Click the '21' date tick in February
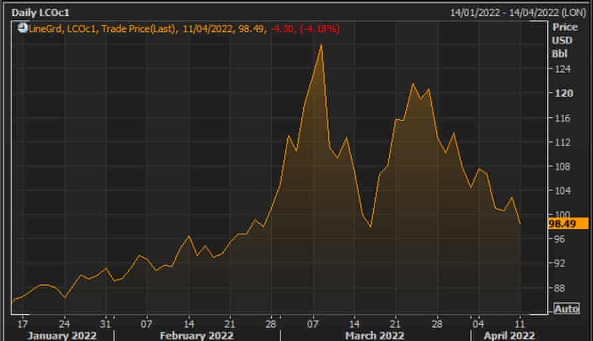Viewport: 593px width, 341px height. pyautogui.click(x=230, y=324)
